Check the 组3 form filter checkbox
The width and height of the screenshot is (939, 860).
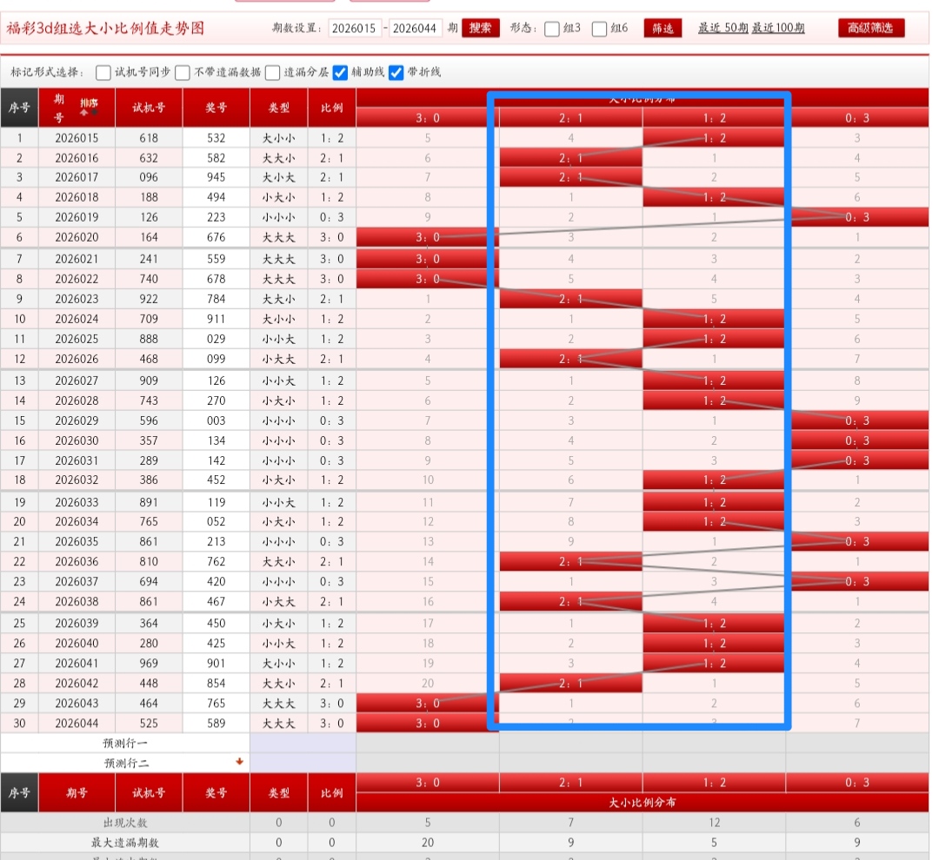pyautogui.click(x=552, y=29)
